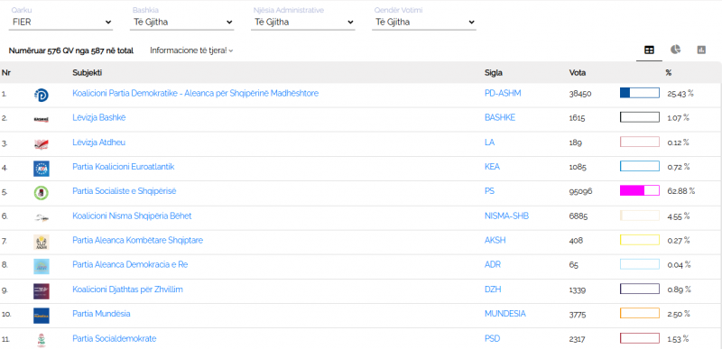Image resolution: width=722 pixels, height=349 pixels.
Task: Click the Partia Koalicioni Euroatlantik logo
Action: coord(42,169)
